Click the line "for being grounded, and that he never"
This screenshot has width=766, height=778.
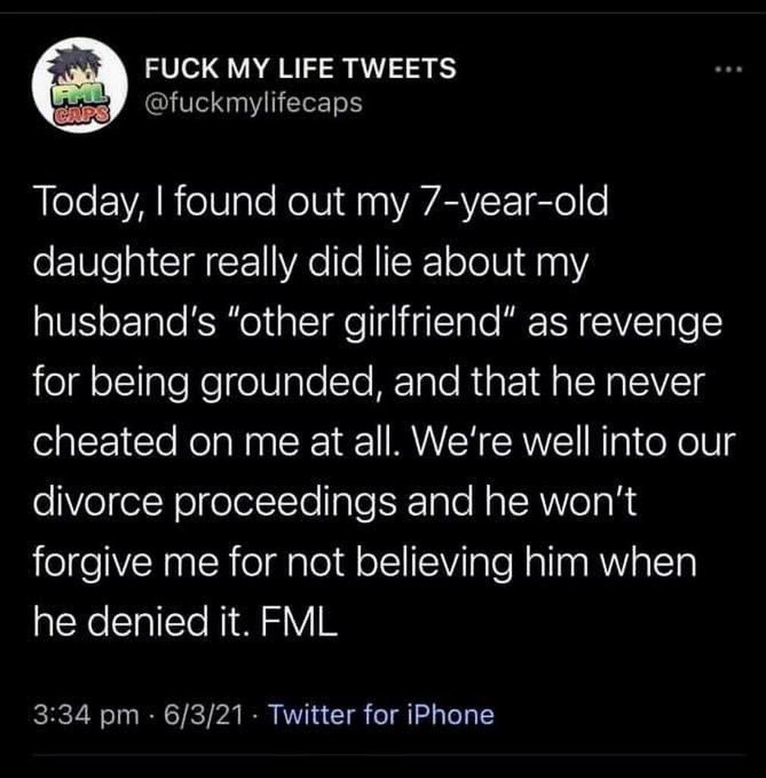tap(369, 383)
